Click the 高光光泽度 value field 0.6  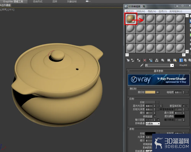149,106
